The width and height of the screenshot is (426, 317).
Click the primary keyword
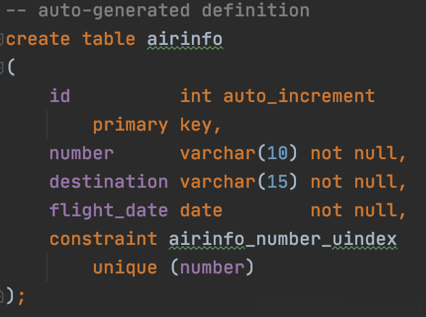pyautogui.click(x=130, y=125)
